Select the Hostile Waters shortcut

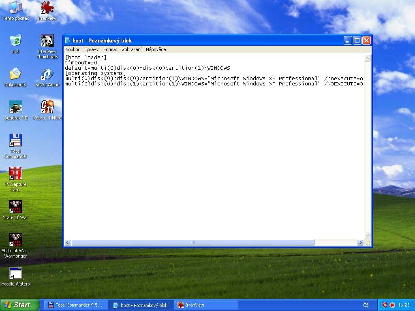pyautogui.click(x=16, y=277)
